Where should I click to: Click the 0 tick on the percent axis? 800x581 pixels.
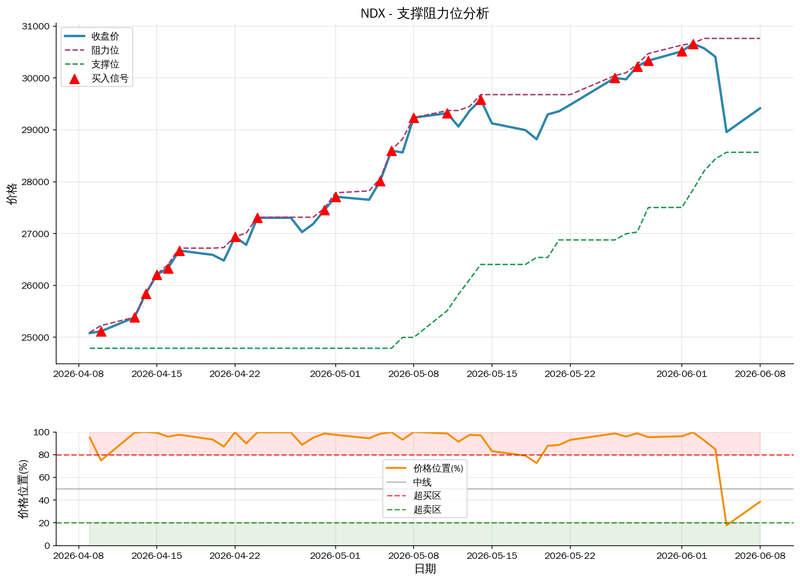pos(47,546)
